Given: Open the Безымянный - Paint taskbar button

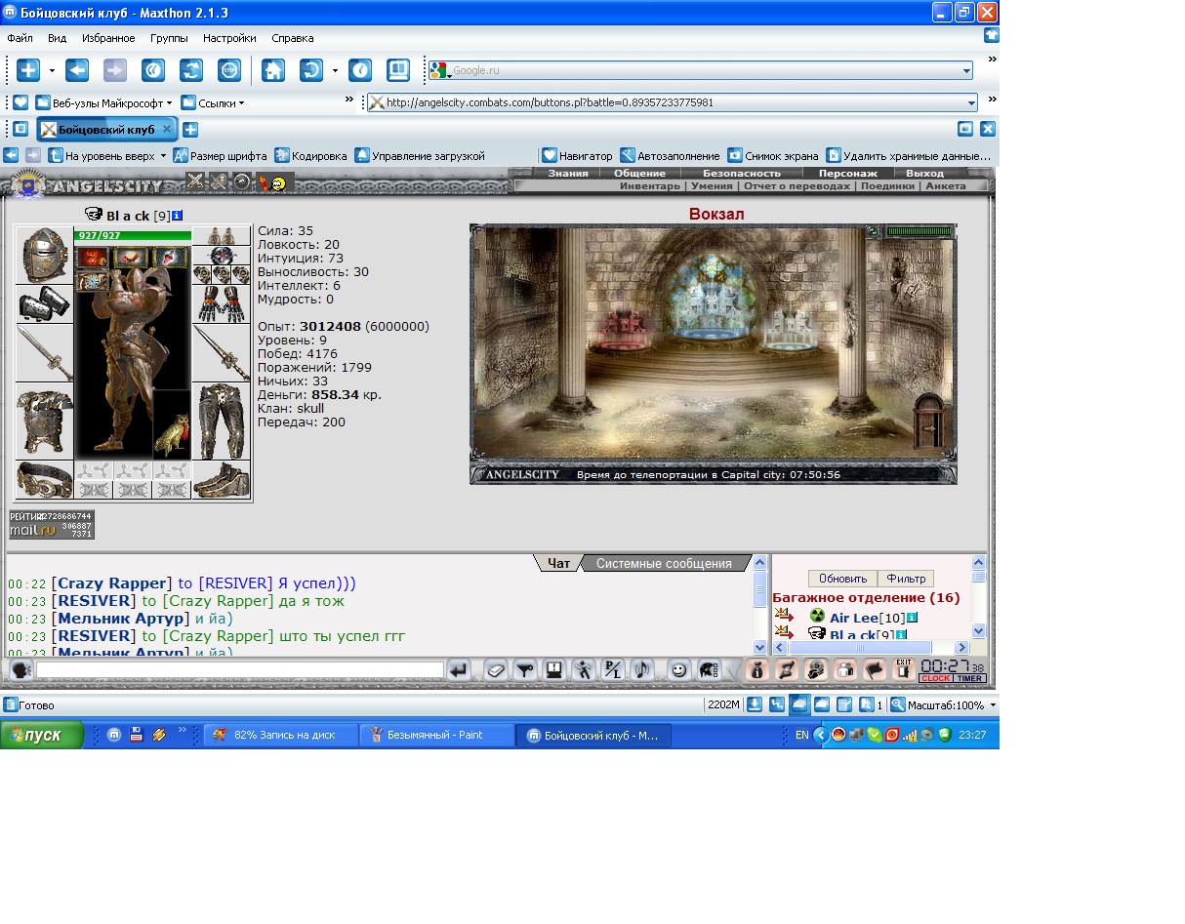Looking at the screenshot, I should 436,735.
